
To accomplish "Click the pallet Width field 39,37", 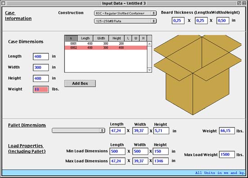I will click(140, 131).
